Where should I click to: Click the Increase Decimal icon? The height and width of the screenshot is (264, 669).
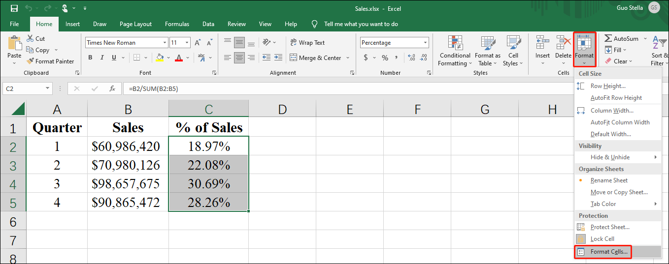pos(412,58)
